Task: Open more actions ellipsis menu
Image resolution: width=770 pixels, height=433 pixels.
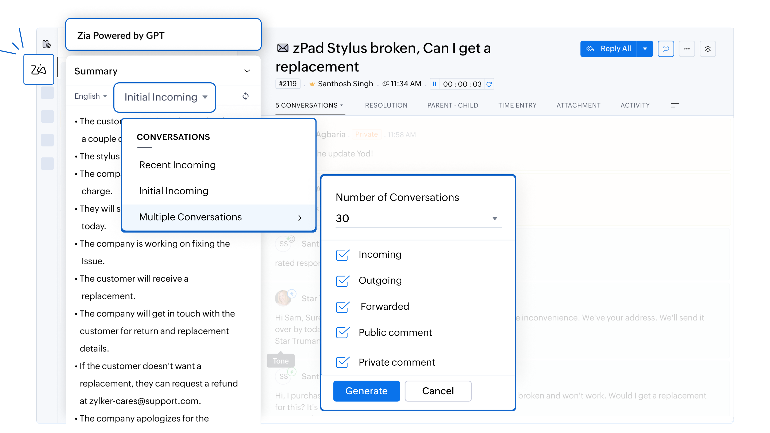Action: point(687,49)
